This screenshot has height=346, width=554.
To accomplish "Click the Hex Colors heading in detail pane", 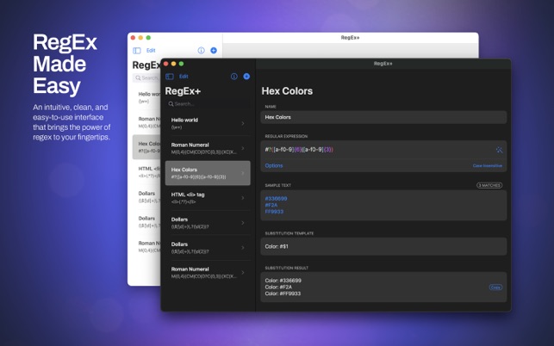I will coord(287,91).
